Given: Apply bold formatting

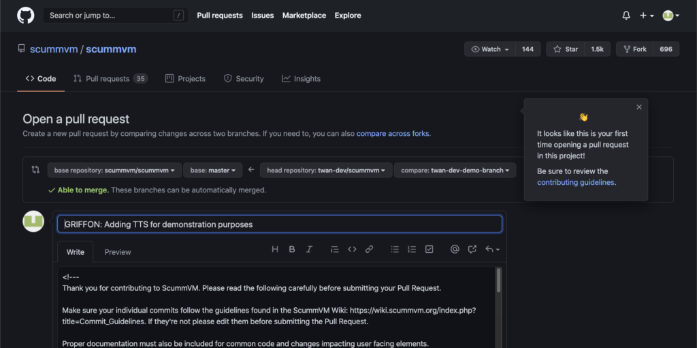Looking at the screenshot, I should pyautogui.click(x=291, y=249).
